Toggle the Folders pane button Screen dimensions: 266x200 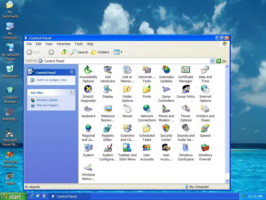[100, 52]
